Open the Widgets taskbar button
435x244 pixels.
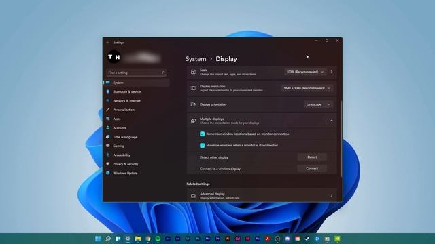(x=118, y=239)
